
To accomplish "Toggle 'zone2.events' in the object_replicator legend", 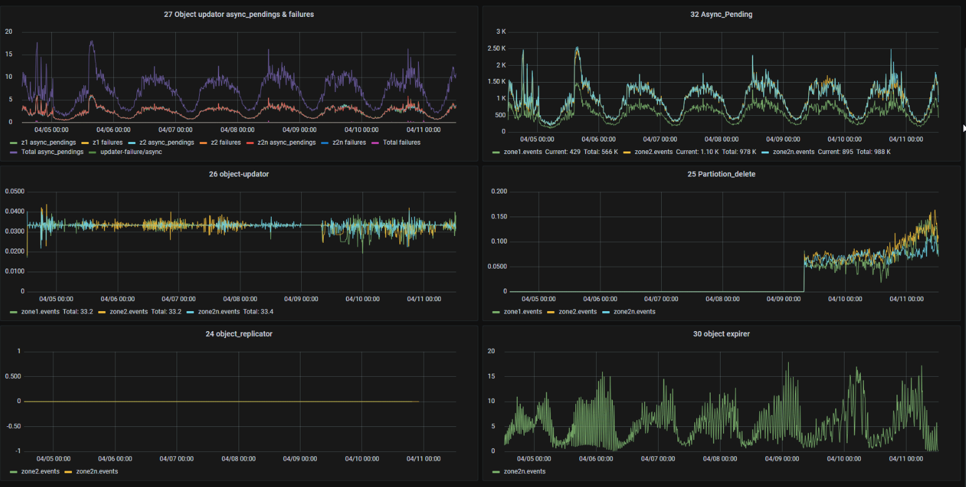I will (x=40, y=471).
